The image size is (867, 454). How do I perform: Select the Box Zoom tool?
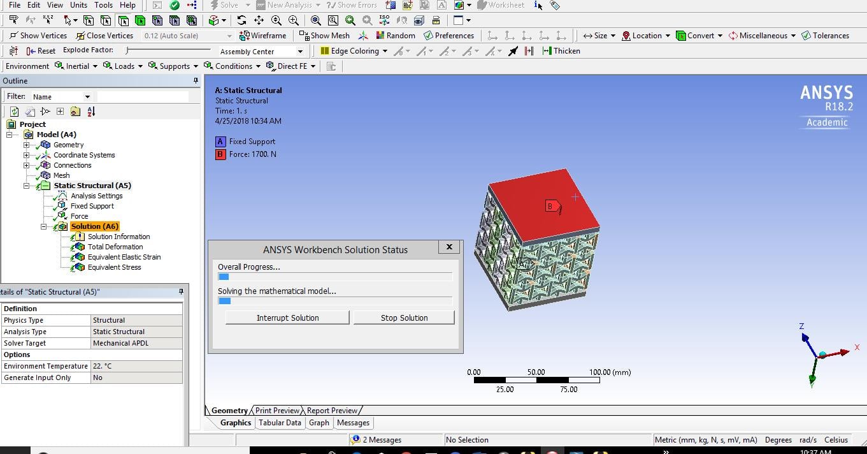(x=294, y=20)
